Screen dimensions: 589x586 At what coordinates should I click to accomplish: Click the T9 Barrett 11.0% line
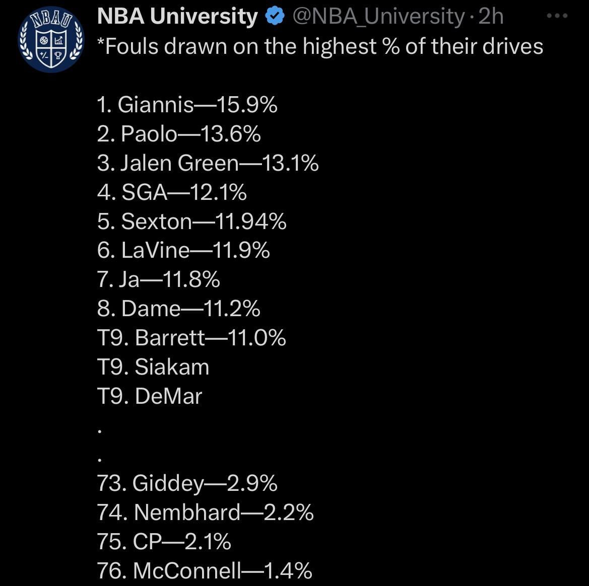[x=191, y=338]
